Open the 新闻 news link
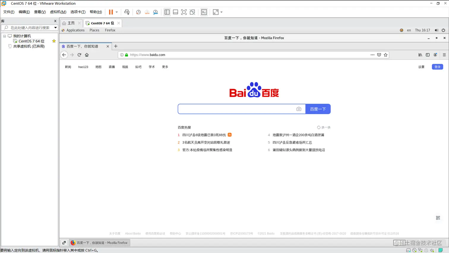This screenshot has height=253, width=449. tap(68, 67)
